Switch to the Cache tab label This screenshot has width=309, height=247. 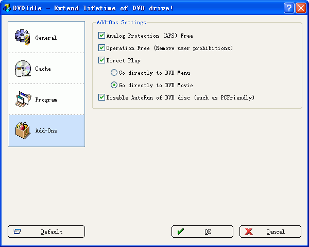pyautogui.click(x=43, y=69)
